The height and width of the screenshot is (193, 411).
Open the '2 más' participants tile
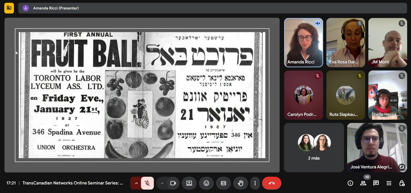pyautogui.click(x=314, y=147)
